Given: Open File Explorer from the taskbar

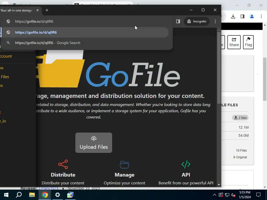Looking at the screenshot, I should 32,195.
